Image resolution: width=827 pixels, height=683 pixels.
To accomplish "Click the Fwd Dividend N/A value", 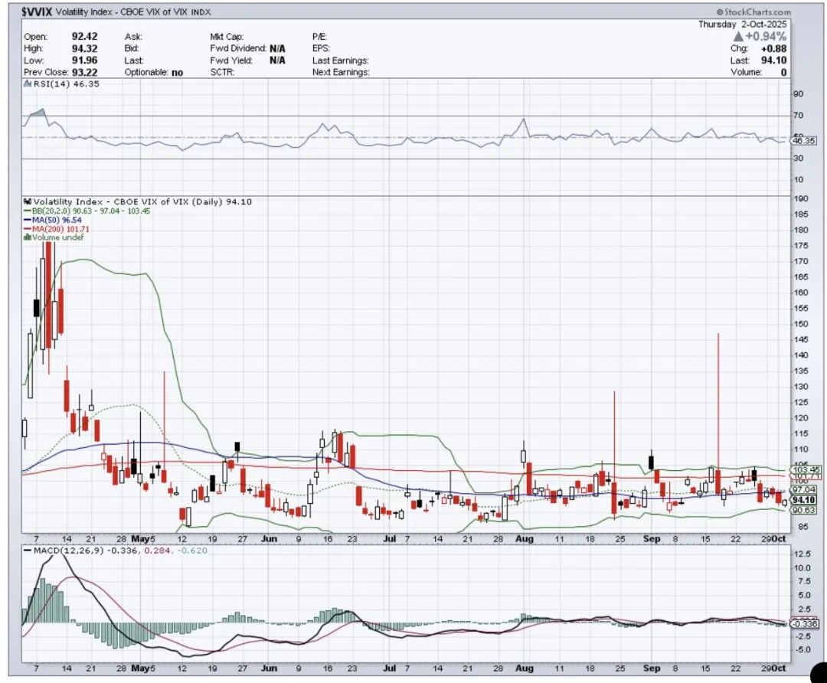I will click(x=277, y=48).
